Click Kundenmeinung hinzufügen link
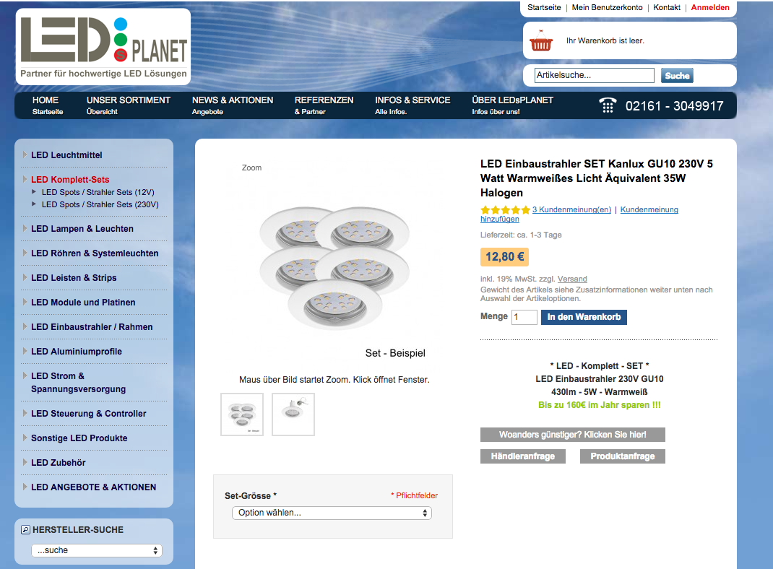This screenshot has height=569, width=773. click(649, 209)
